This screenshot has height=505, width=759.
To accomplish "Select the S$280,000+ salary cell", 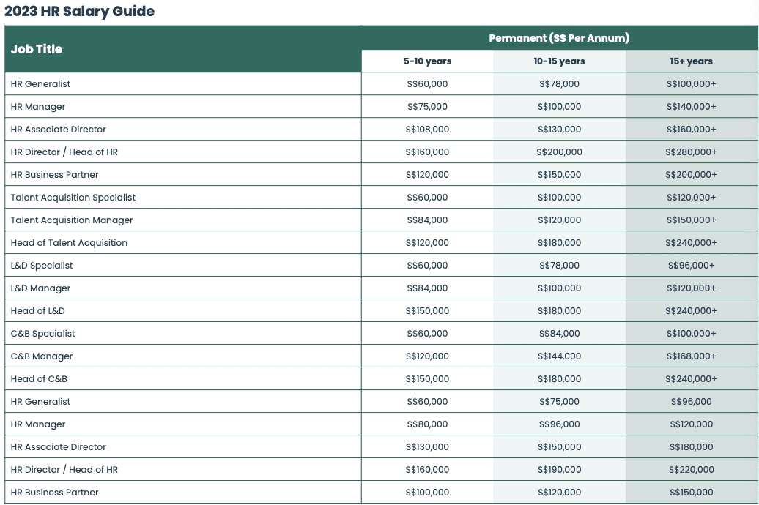I will [691, 152].
